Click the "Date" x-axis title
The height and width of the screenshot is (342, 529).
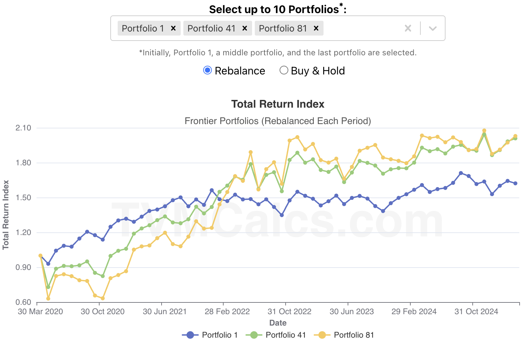point(278,323)
